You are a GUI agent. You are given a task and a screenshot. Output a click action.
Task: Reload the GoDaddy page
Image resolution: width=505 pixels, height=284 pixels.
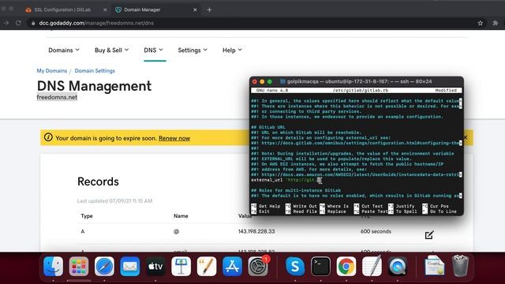[x=18, y=23]
